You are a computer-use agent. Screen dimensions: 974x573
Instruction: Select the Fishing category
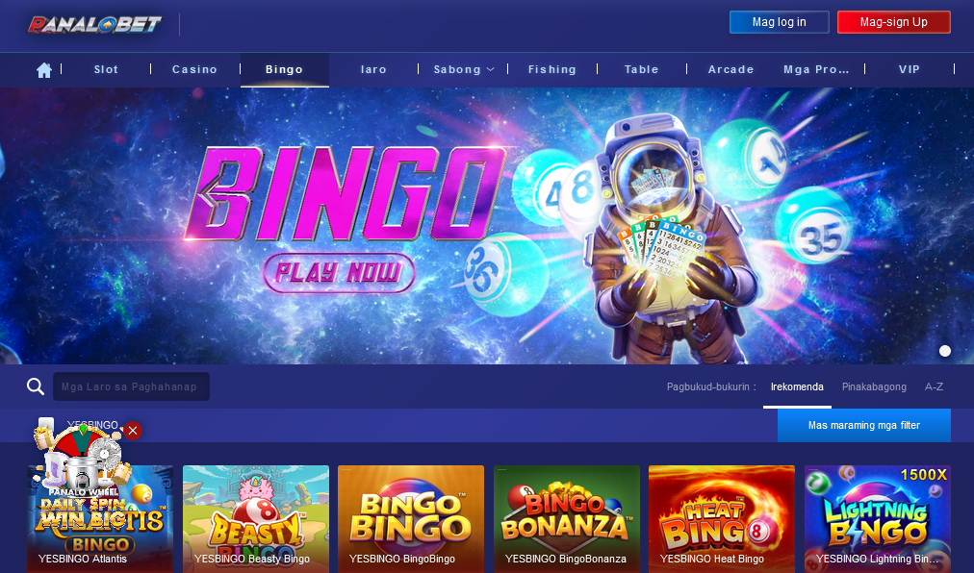(552, 69)
